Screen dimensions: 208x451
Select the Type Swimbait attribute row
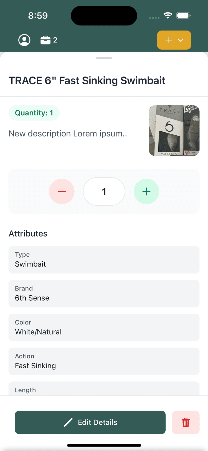[104, 260]
